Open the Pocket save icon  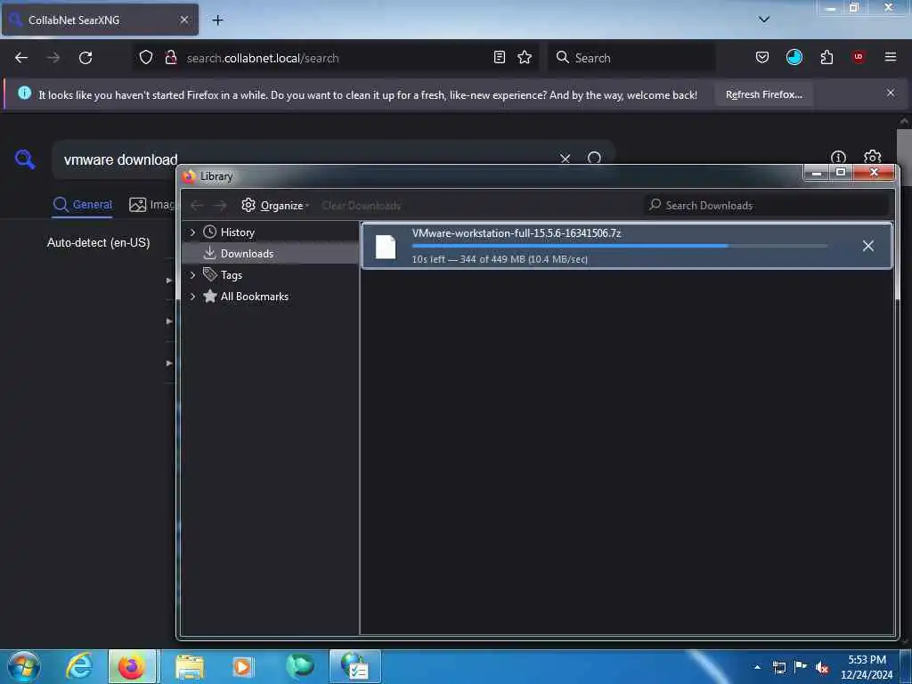coord(762,57)
